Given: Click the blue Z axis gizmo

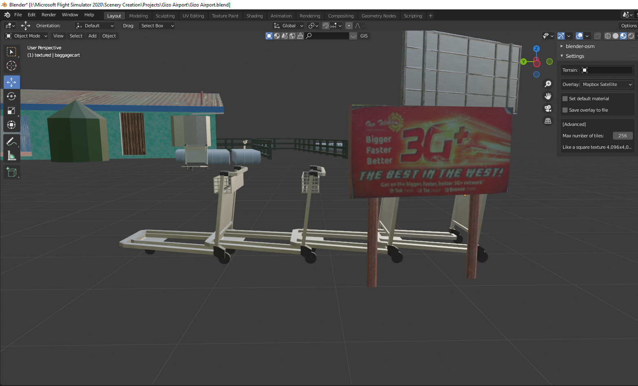Looking at the screenshot, I should pos(536,49).
